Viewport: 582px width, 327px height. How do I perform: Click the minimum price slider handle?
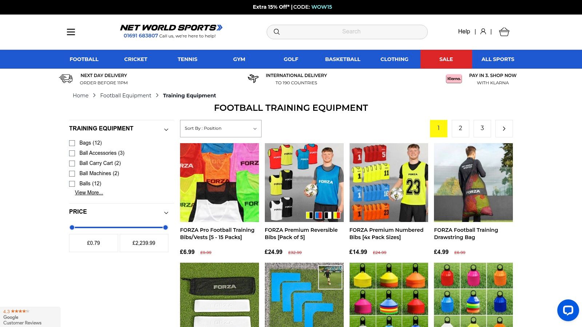[x=72, y=227]
